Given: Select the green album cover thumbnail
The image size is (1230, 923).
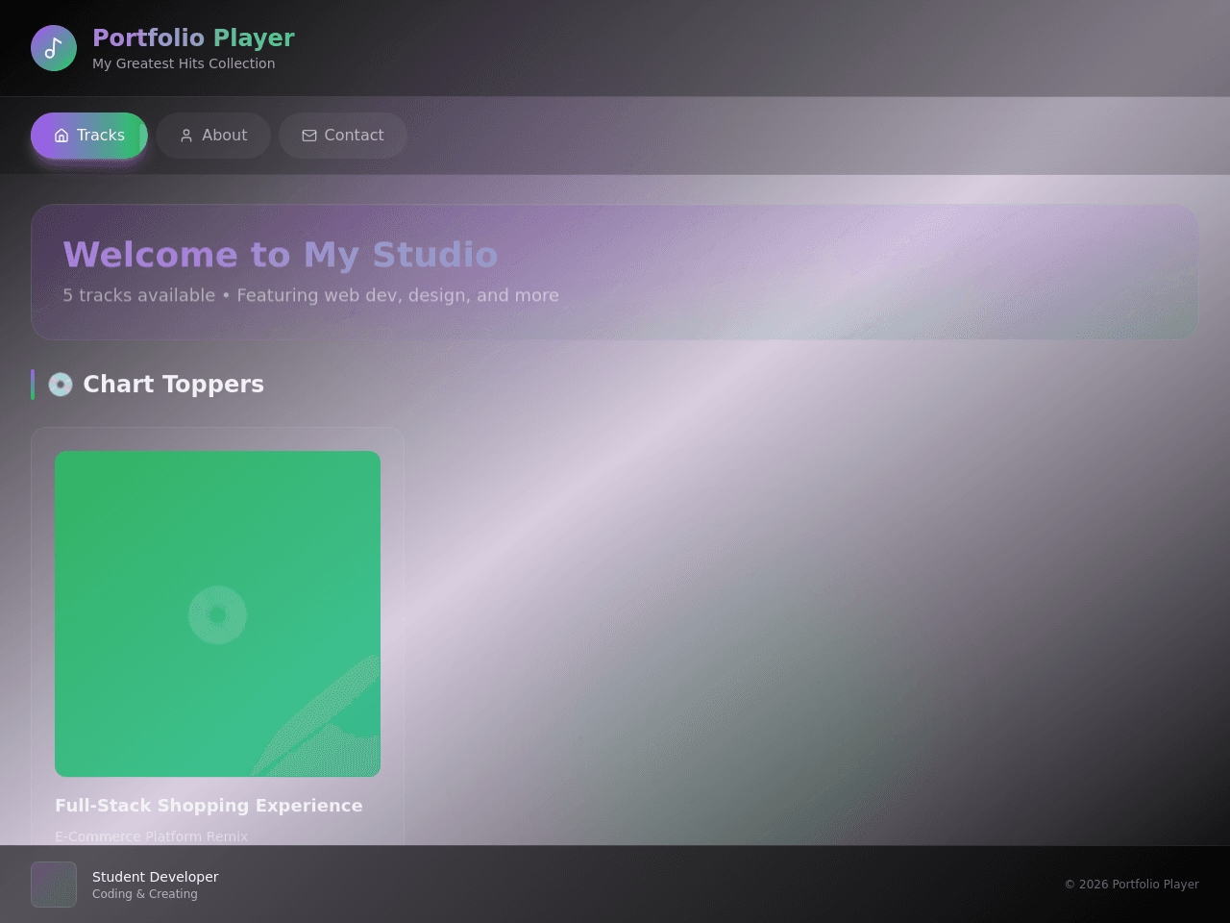Looking at the screenshot, I should 217,613.
